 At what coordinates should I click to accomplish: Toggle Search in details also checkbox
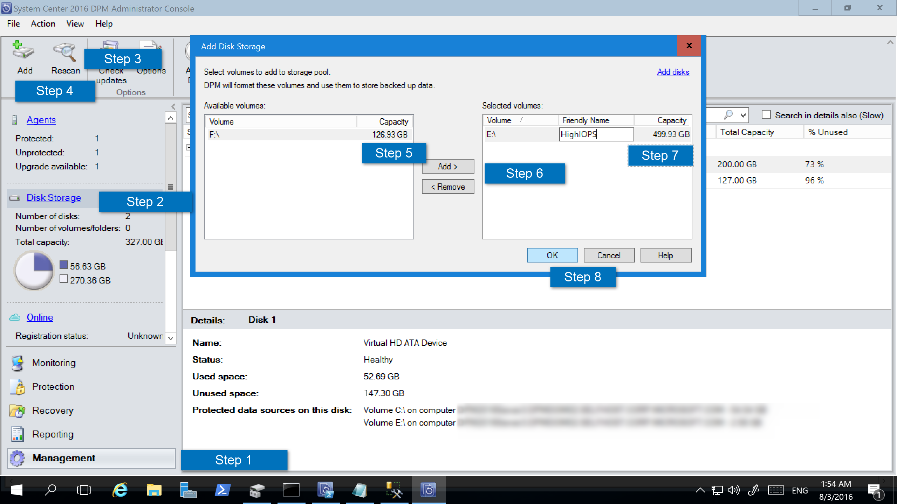pyautogui.click(x=765, y=115)
